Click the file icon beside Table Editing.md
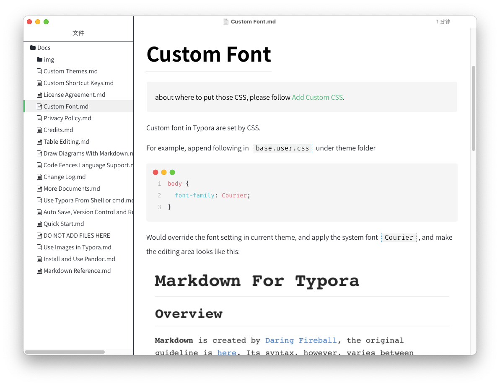 [39, 142]
